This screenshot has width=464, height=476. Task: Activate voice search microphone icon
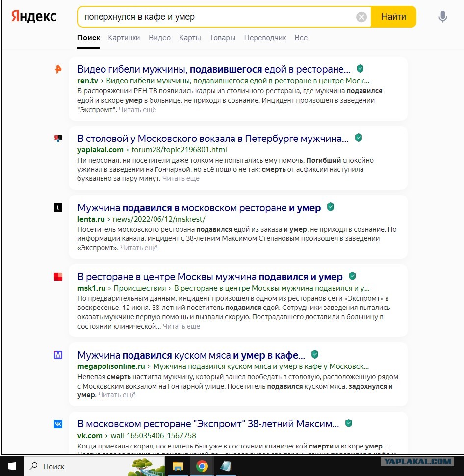(x=442, y=17)
